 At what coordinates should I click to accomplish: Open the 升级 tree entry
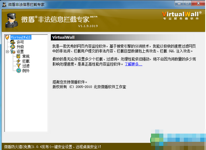pos(20,47)
